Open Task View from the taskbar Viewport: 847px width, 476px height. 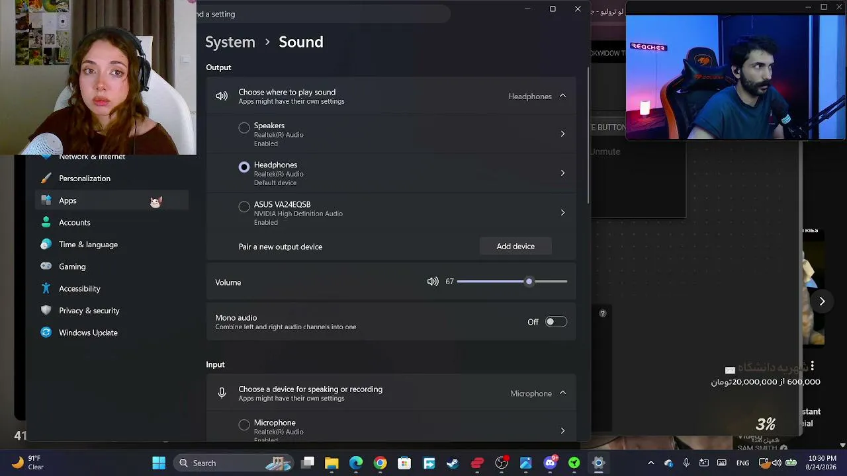tap(308, 463)
